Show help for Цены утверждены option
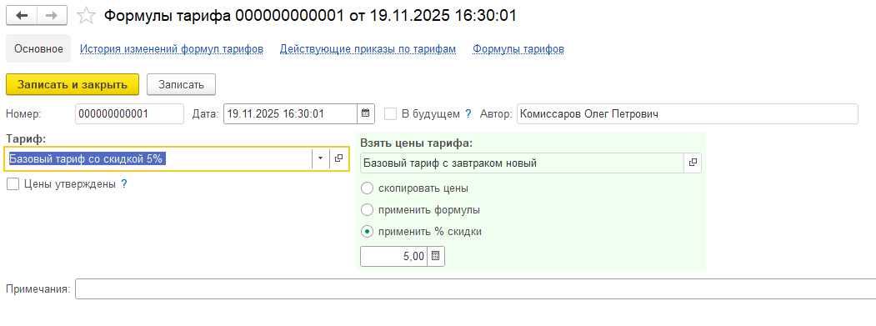This screenshot has height=326, width=876. [x=124, y=183]
